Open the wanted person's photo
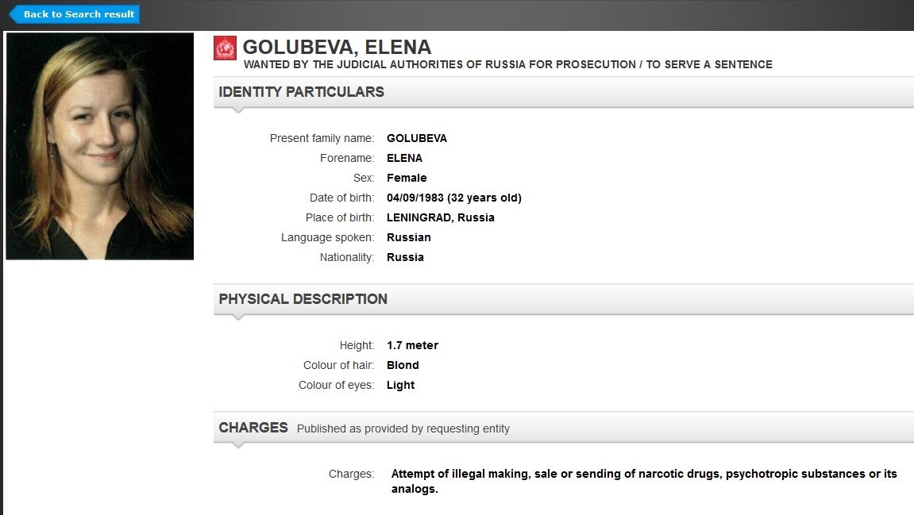The image size is (914, 515). point(100,146)
